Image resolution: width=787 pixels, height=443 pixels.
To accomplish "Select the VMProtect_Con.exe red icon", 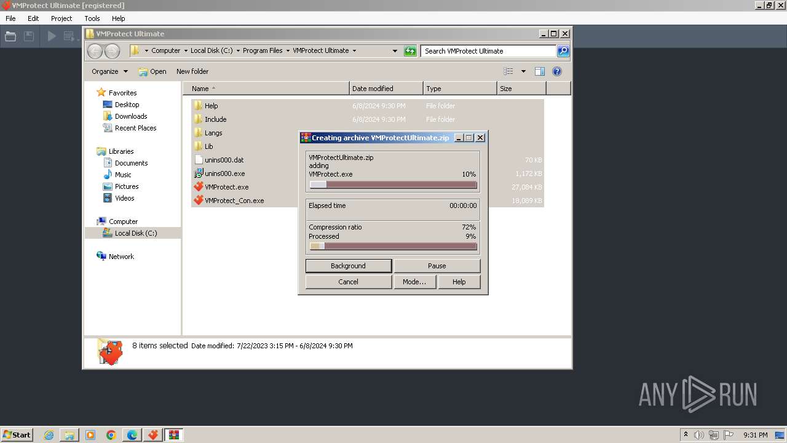I will [x=198, y=201].
